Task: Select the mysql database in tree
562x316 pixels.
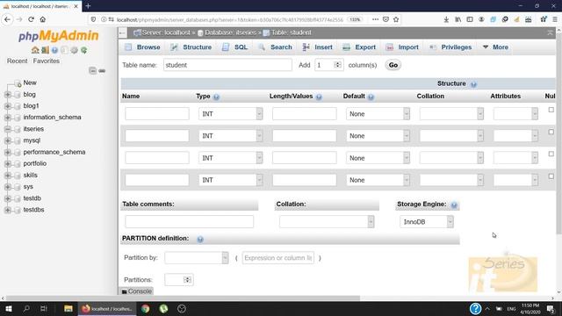Action: coord(32,140)
